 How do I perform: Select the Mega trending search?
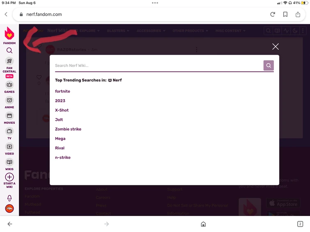[60, 139]
